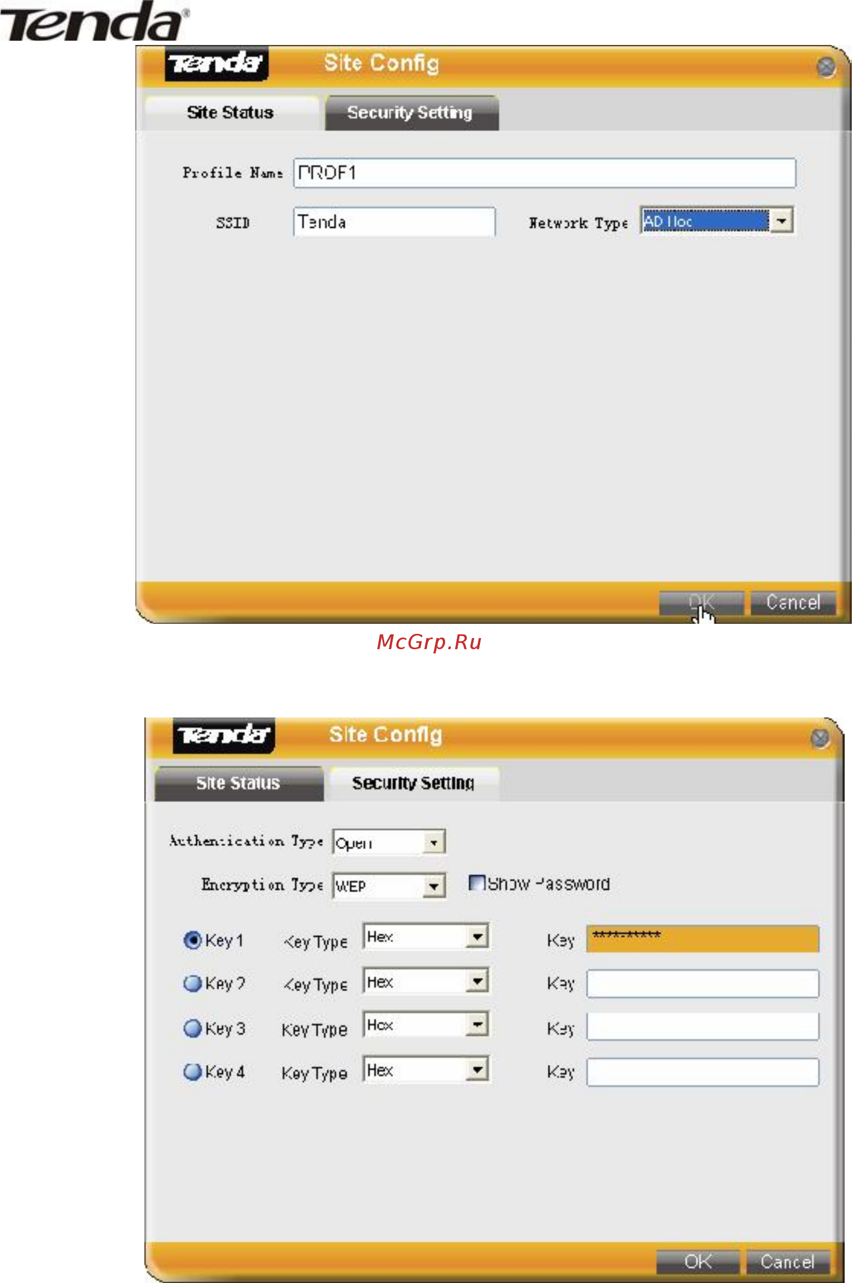Viewport: 852px width, 1283px height.
Task: Select the Key 2 radio button
Action: [192, 983]
